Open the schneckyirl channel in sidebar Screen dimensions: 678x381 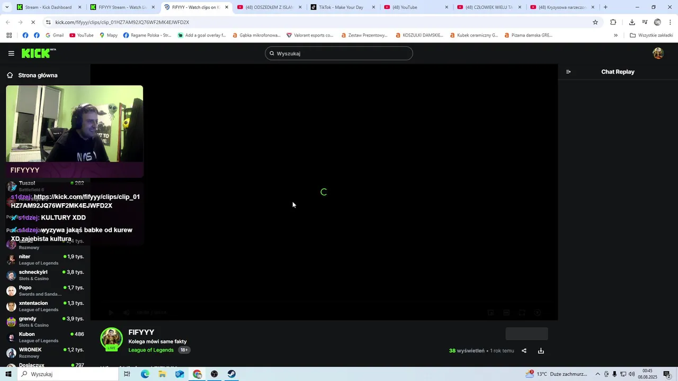point(45,275)
